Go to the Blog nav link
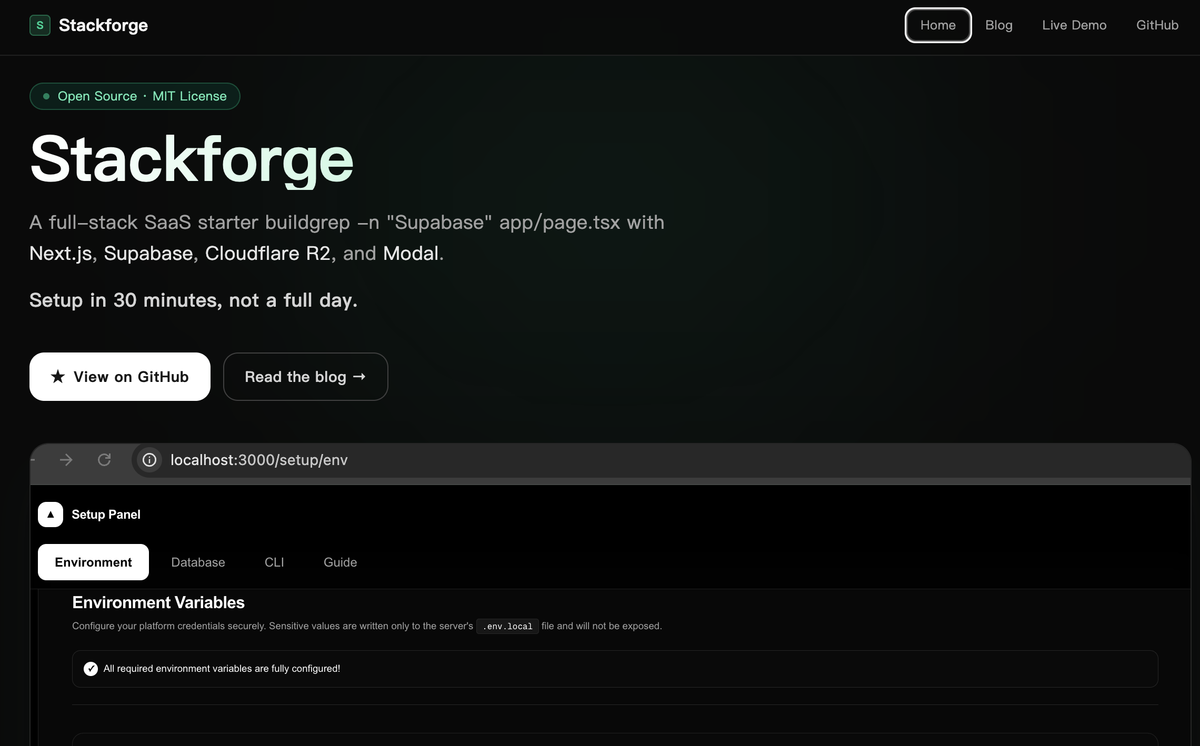This screenshot has height=746, width=1200. [999, 25]
